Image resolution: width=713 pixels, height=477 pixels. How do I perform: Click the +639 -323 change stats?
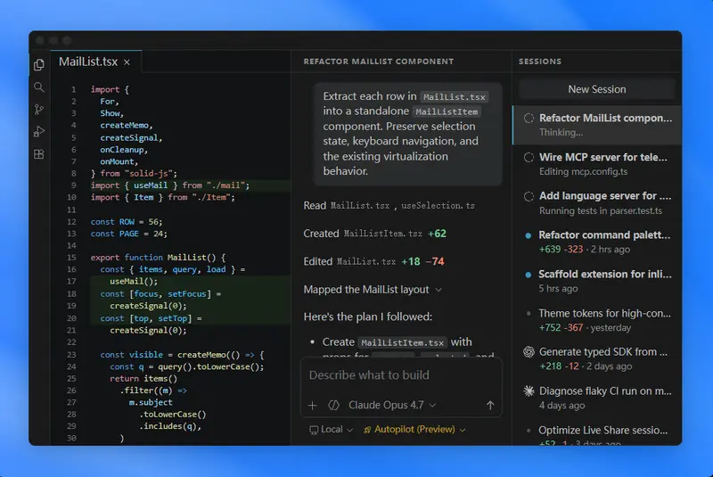click(x=561, y=250)
